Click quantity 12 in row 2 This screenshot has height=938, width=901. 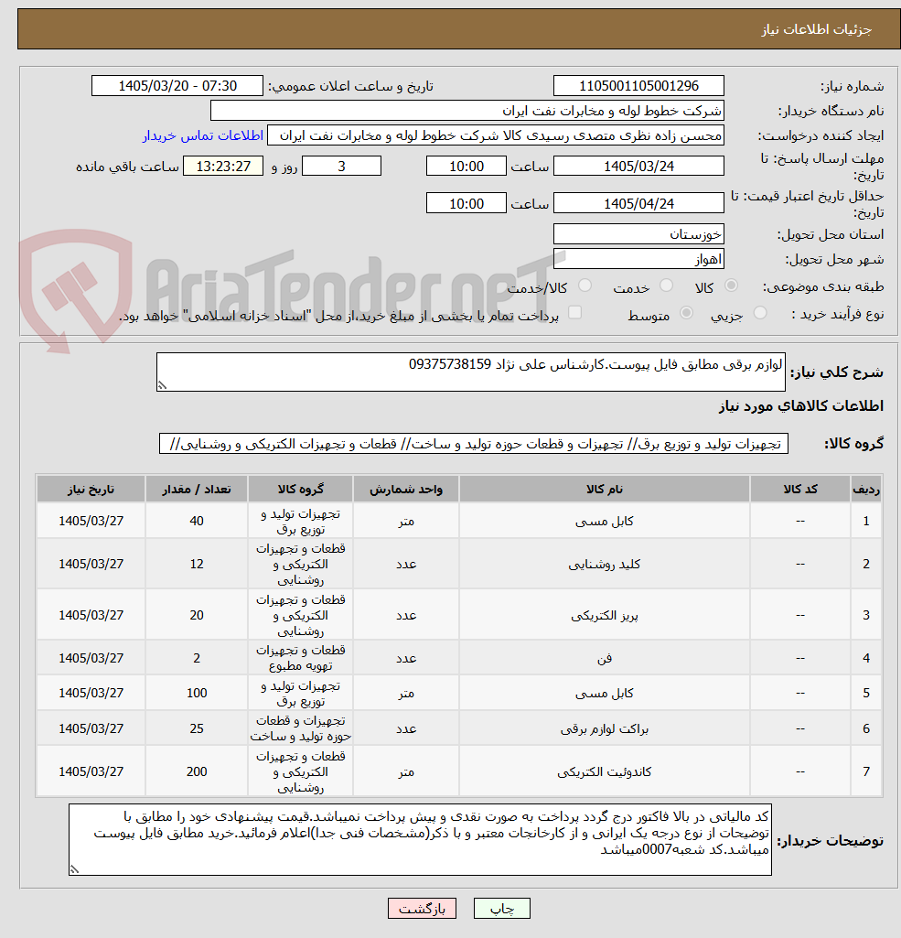coord(196,564)
